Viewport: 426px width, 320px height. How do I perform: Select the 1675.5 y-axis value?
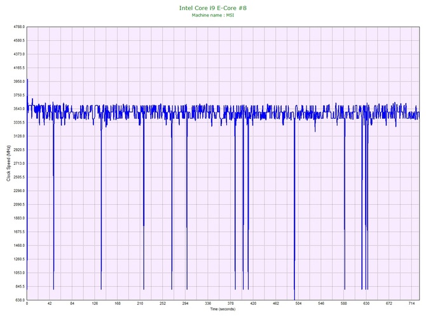(x=19, y=232)
